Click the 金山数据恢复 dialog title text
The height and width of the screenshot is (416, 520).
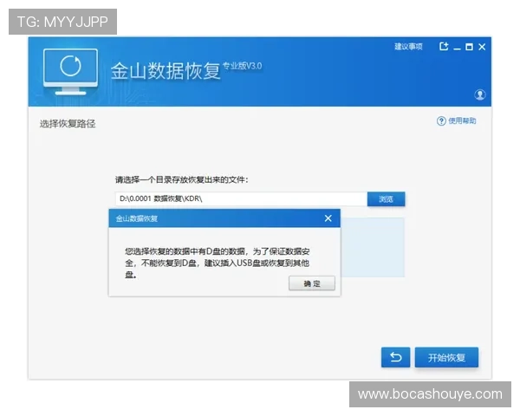click(x=136, y=218)
